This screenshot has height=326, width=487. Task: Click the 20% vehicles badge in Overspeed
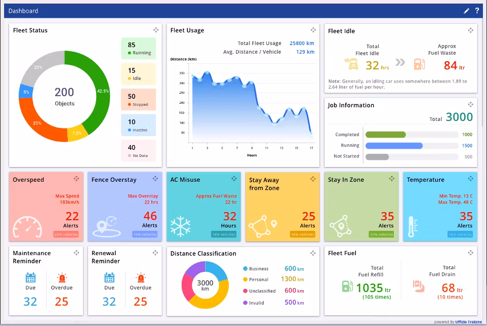(x=66, y=234)
